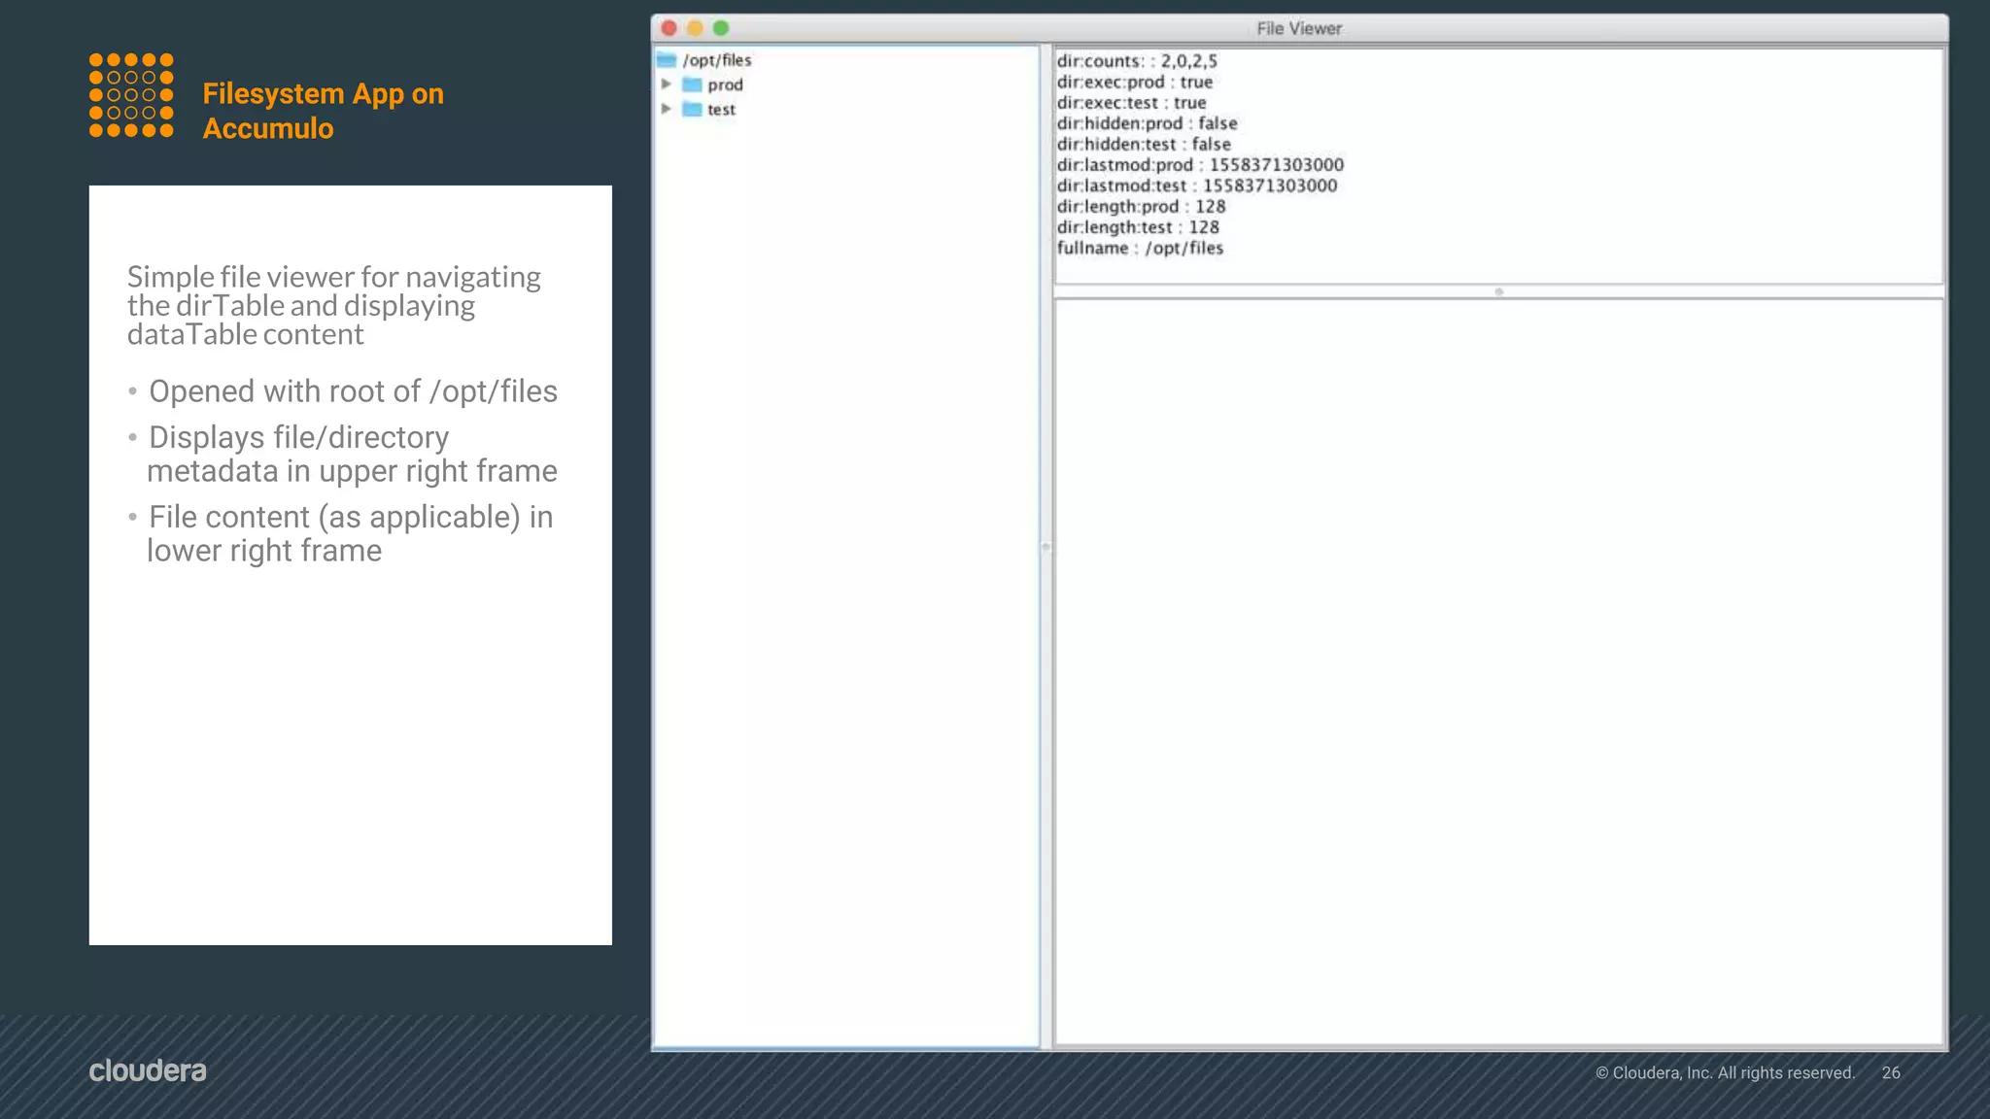Click the File Viewer title bar text
This screenshot has width=1990, height=1119.
[x=1299, y=29]
